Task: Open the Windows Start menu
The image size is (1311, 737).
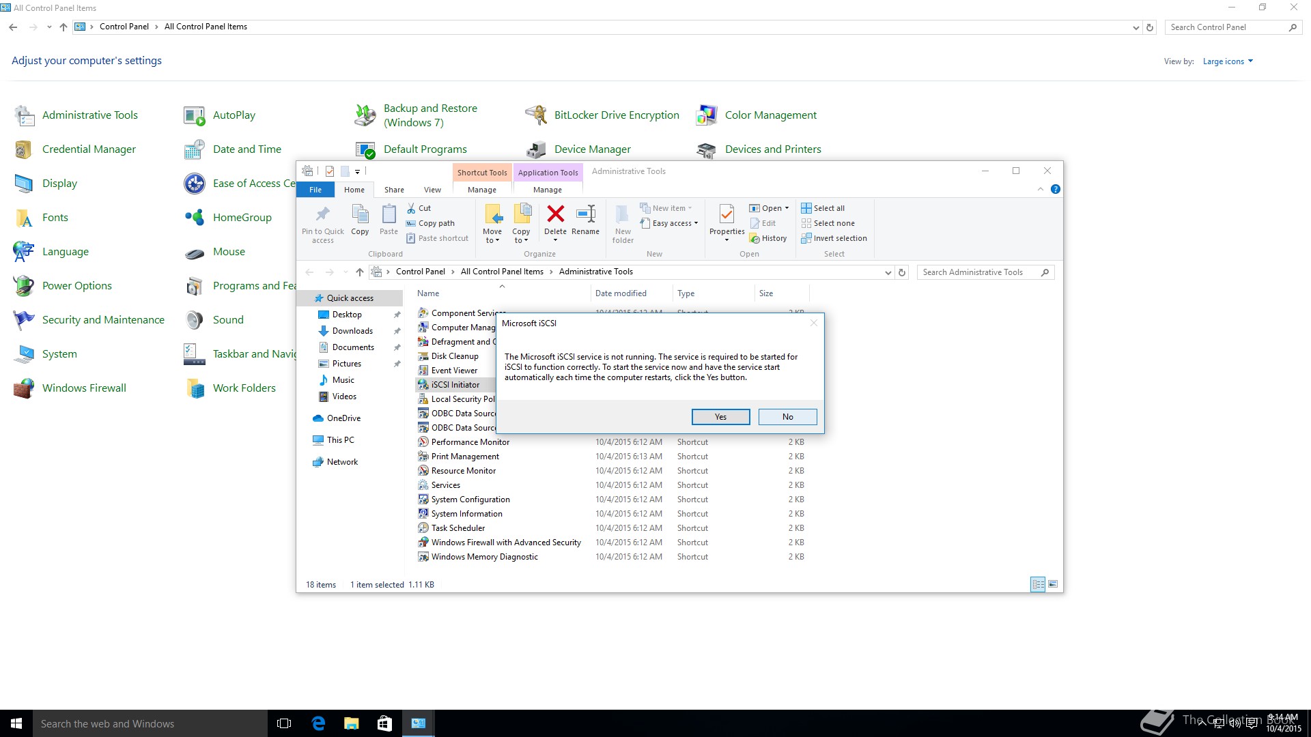Action: (16, 723)
